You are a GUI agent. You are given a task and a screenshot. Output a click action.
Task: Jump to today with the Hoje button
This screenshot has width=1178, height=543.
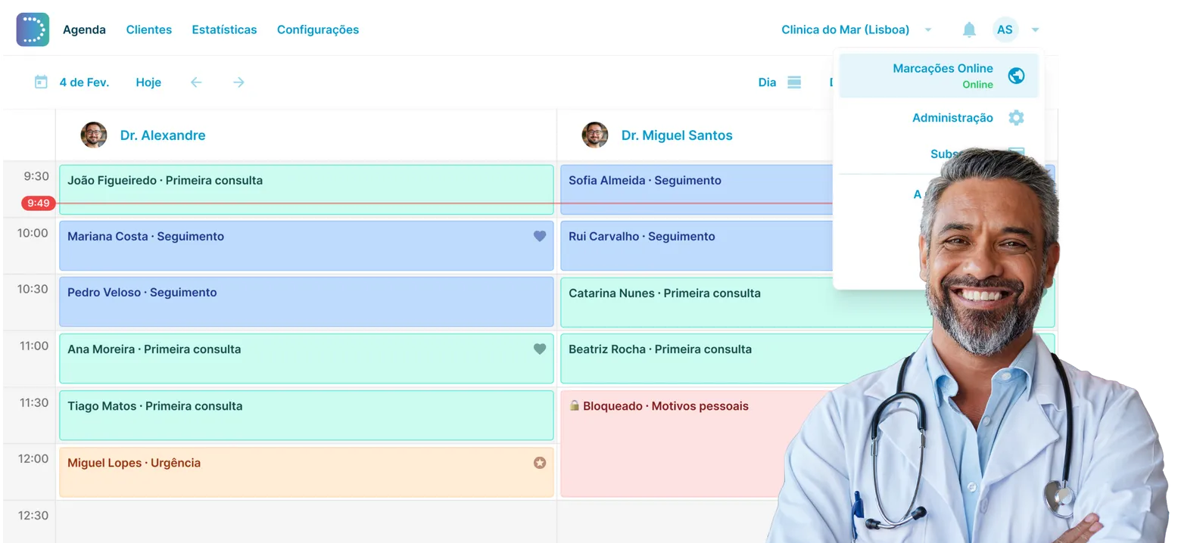click(148, 82)
